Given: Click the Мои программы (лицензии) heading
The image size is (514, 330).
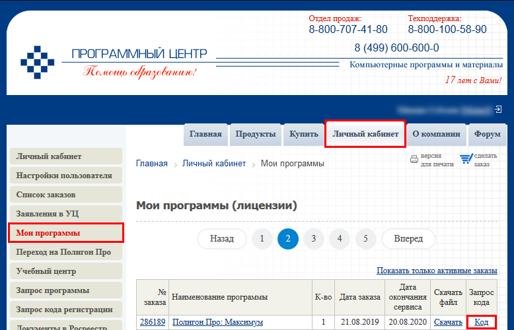Looking at the screenshot, I should click(216, 206).
